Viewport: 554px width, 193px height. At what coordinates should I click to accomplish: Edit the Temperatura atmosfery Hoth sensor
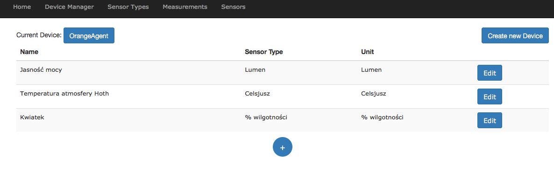pyautogui.click(x=489, y=97)
